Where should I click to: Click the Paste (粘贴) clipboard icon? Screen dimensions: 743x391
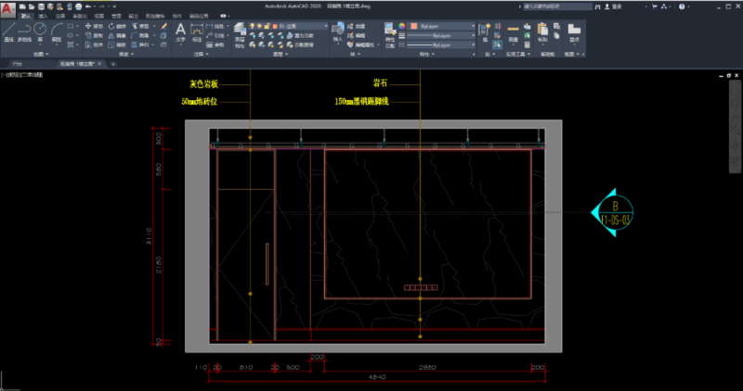(x=542, y=32)
